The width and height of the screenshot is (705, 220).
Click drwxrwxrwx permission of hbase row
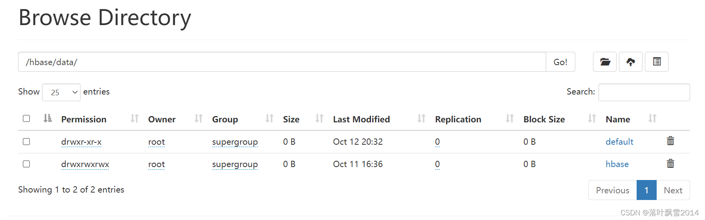(85, 164)
